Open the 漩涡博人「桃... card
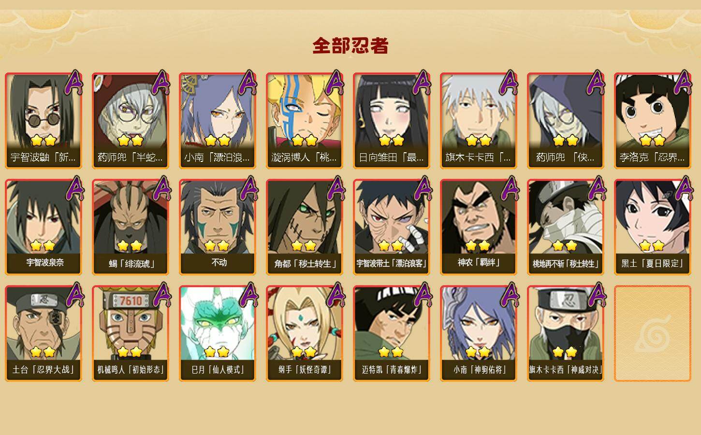Screen dimensions: 701x435 click(x=305, y=120)
